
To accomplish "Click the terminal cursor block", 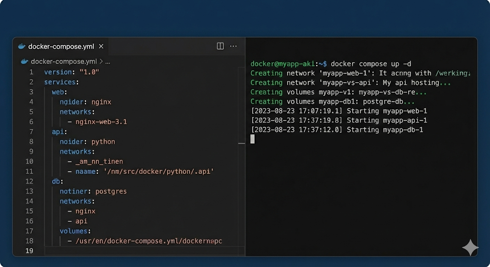I will click(253, 139).
